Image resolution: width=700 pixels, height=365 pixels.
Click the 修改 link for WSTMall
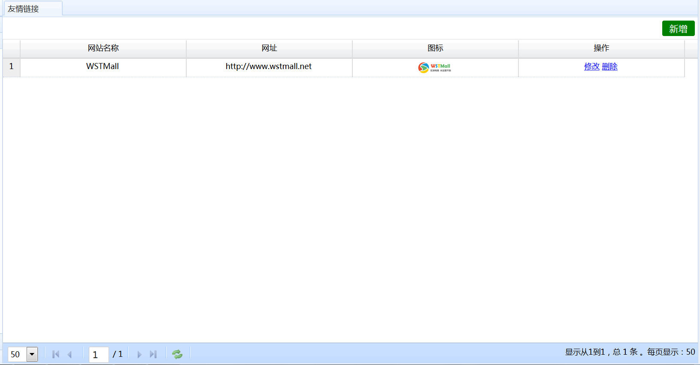[592, 66]
